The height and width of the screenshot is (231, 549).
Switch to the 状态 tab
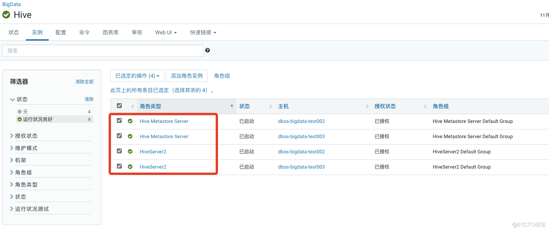click(14, 32)
